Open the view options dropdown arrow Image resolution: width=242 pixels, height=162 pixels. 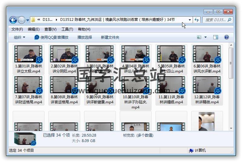[x=206, y=37]
